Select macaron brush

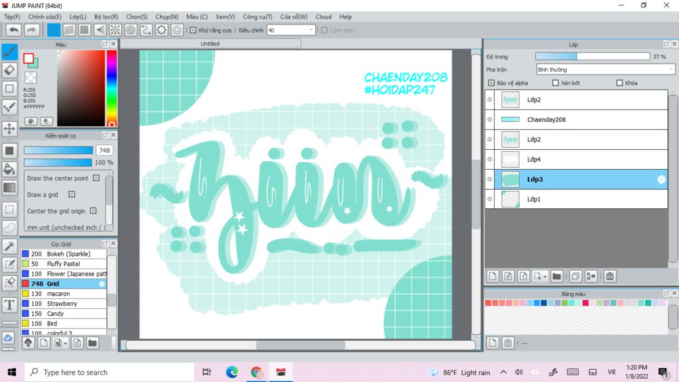pos(64,294)
